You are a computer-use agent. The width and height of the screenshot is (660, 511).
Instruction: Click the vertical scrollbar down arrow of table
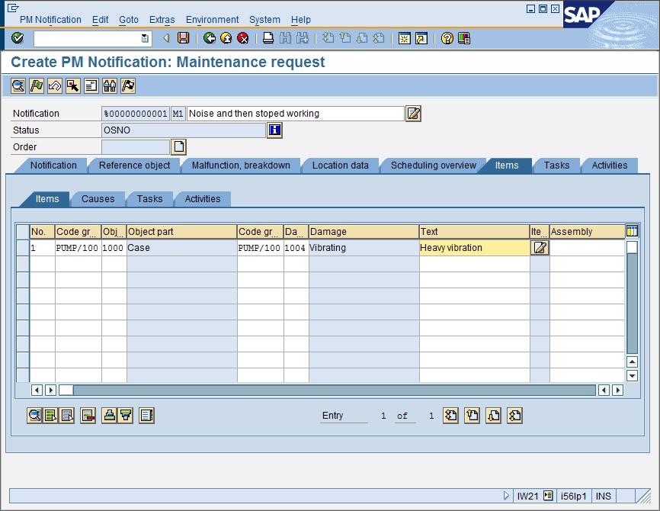[632, 375]
